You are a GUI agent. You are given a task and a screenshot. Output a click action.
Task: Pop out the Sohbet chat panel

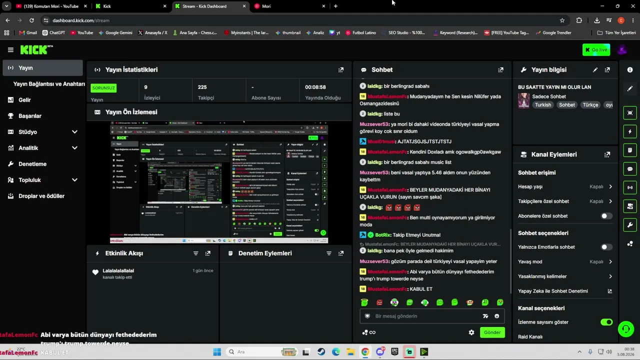pyautogui.click(x=500, y=70)
